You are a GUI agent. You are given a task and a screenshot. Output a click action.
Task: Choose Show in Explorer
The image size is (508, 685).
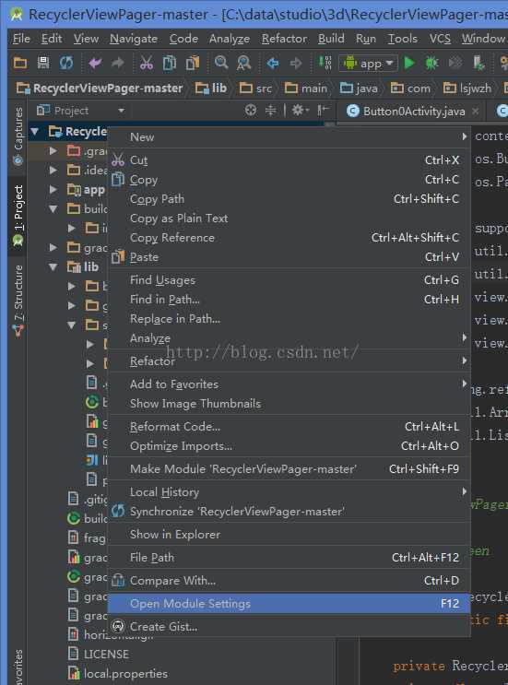pos(289,535)
